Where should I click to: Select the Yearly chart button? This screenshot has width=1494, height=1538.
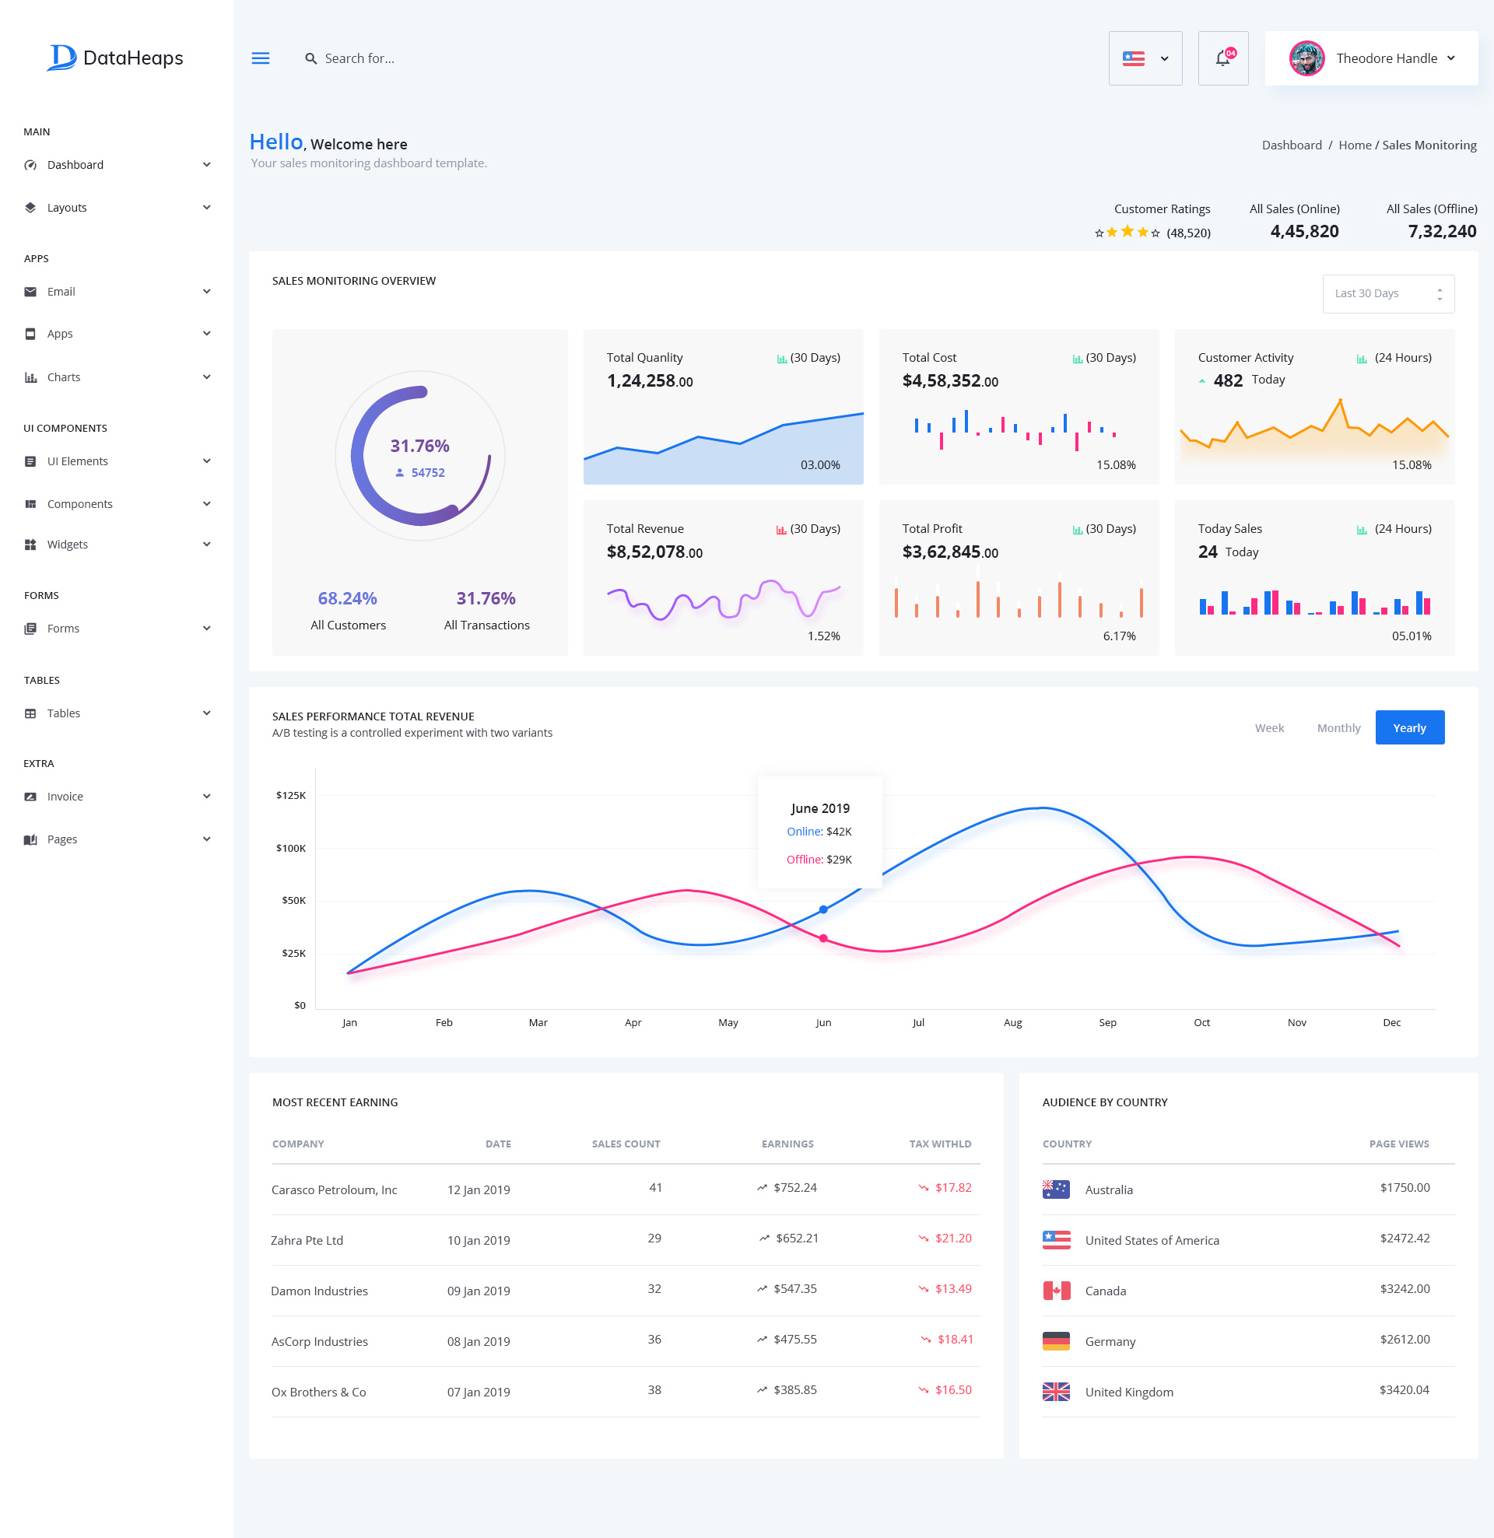(1408, 727)
